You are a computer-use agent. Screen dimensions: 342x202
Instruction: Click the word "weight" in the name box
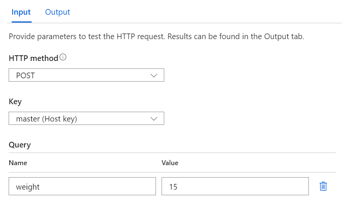coord(28,187)
